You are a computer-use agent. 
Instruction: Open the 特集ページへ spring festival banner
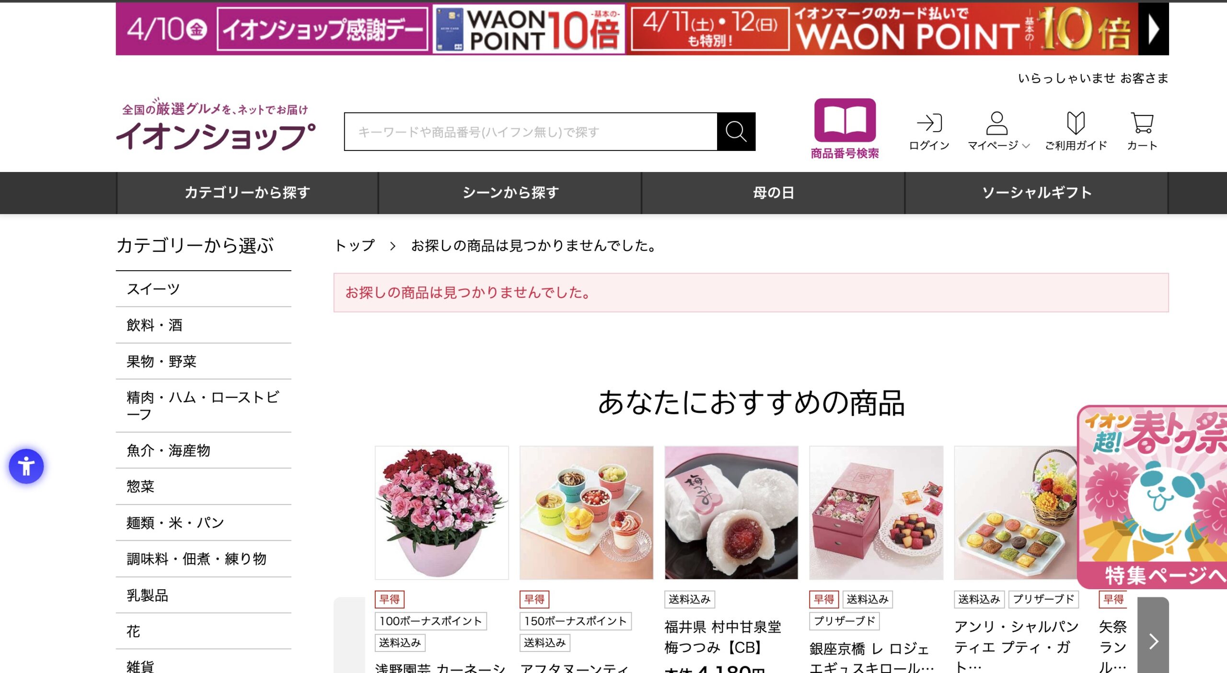[x=1152, y=497]
